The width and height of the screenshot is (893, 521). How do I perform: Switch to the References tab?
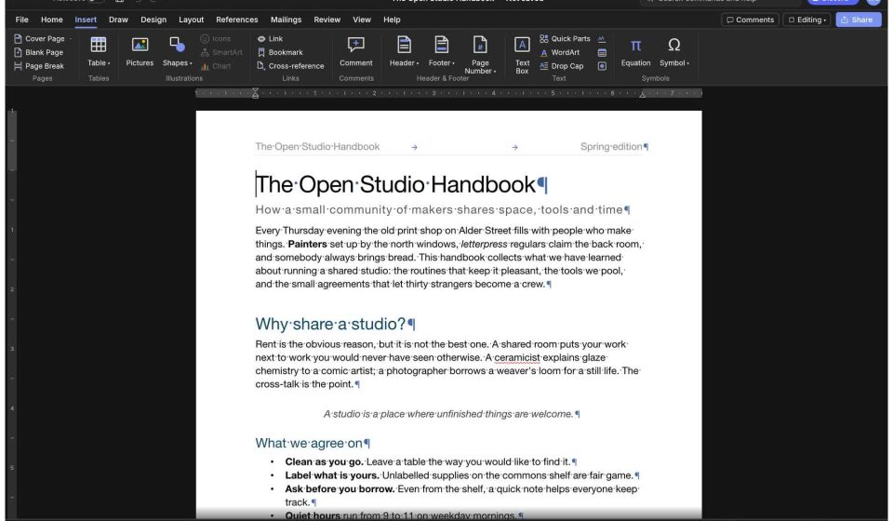237,20
